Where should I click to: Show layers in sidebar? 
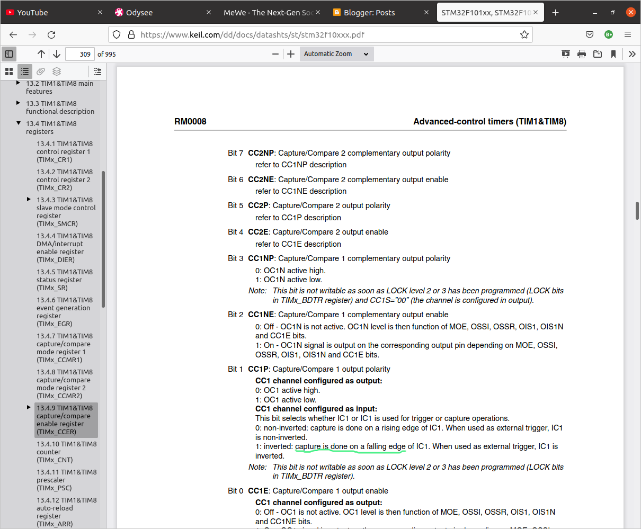(x=57, y=71)
